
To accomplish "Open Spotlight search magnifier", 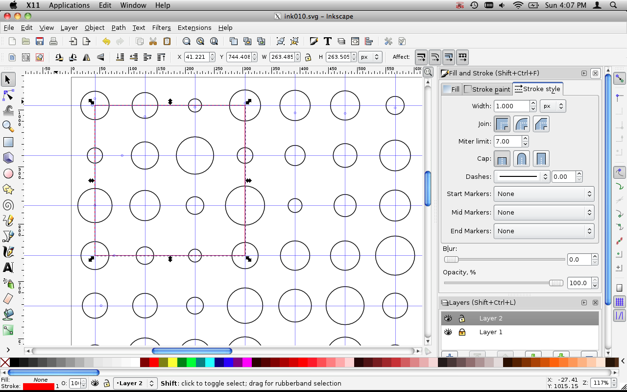I will click(613, 5).
